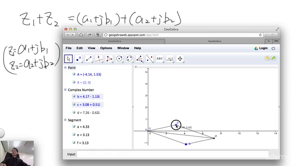
Task: Open the Window menu
Action: tap(123, 48)
